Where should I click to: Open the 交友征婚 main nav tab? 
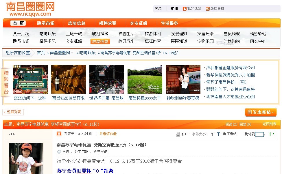tap(139, 23)
